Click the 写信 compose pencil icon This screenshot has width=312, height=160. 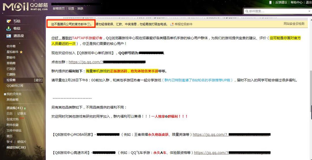pyautogui.click(x=9, y=21)
